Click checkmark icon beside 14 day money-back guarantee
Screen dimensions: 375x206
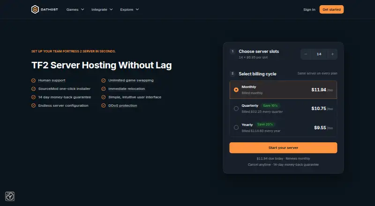click(33, 97)
